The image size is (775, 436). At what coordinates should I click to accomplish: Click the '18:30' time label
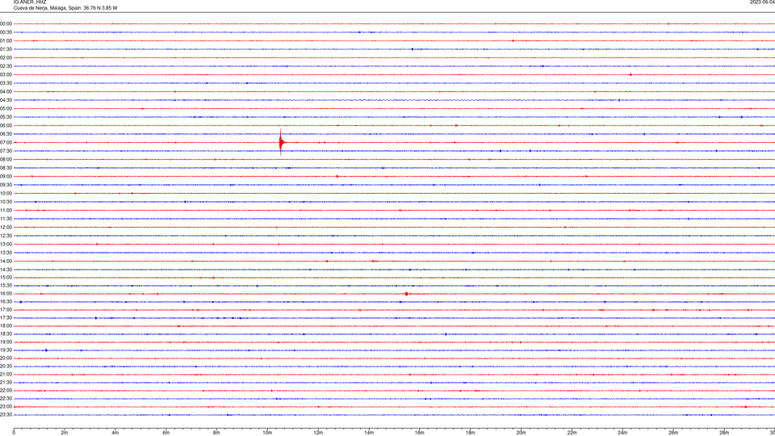(x=6, y=334)
